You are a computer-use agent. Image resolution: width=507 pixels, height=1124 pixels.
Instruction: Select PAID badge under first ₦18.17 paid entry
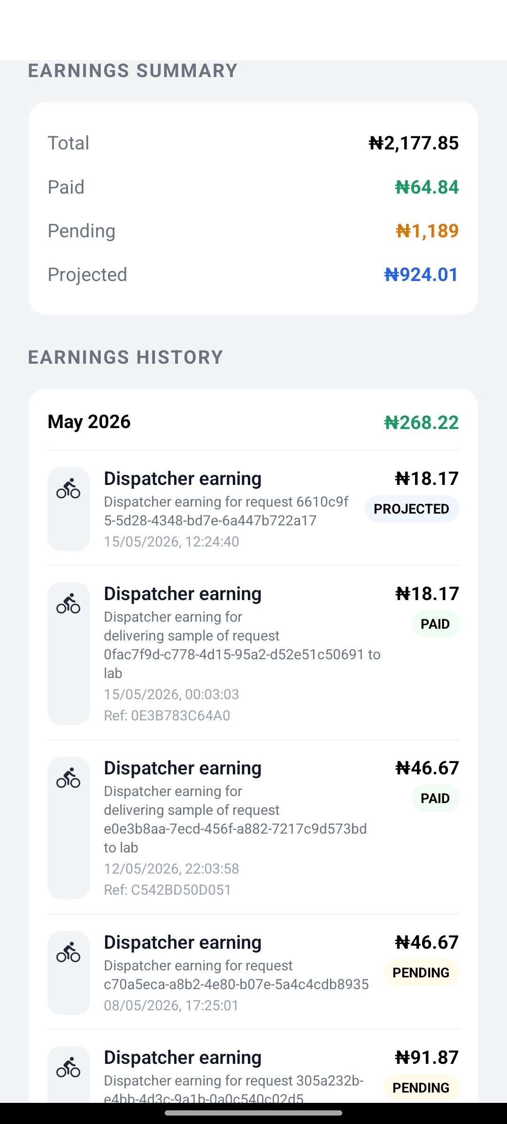[x=435, y=624]
